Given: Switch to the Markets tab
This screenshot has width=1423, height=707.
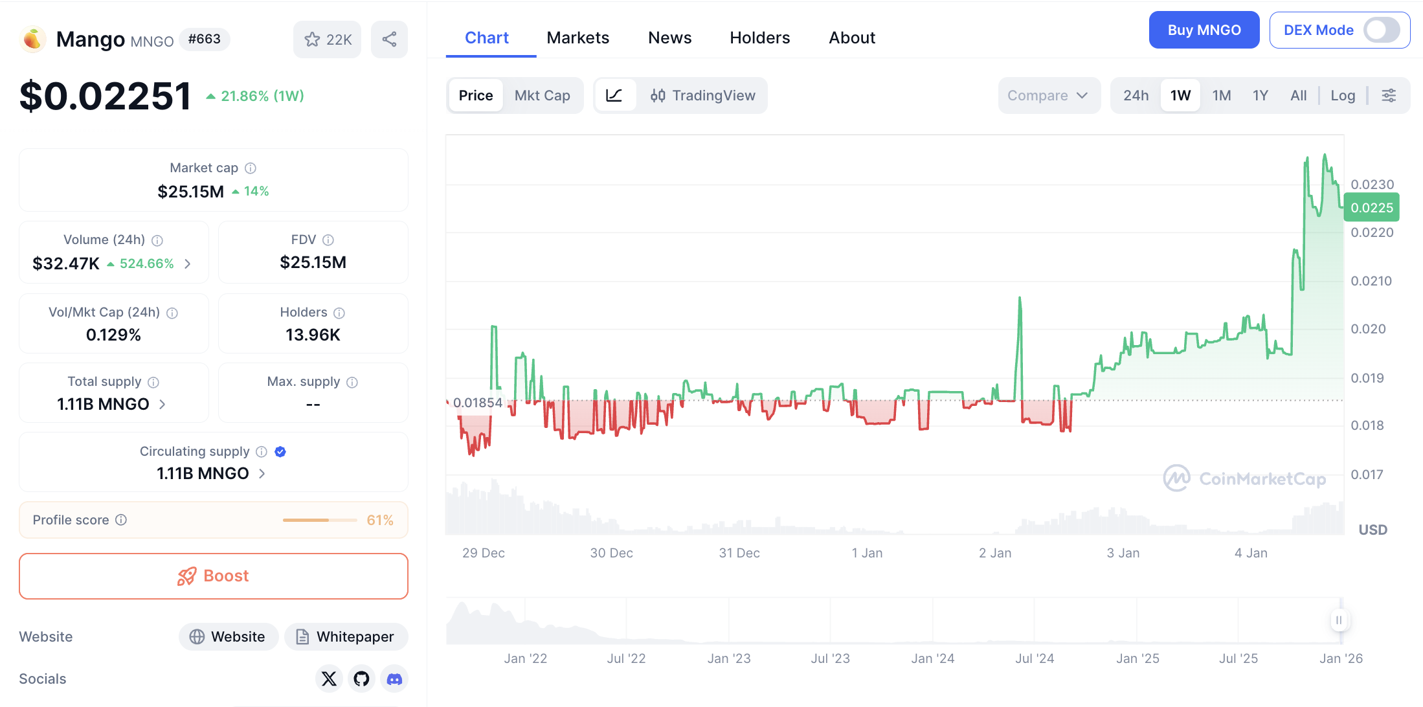Looking at the screenshot, I should pyautogui.click(x=577, y=38).
